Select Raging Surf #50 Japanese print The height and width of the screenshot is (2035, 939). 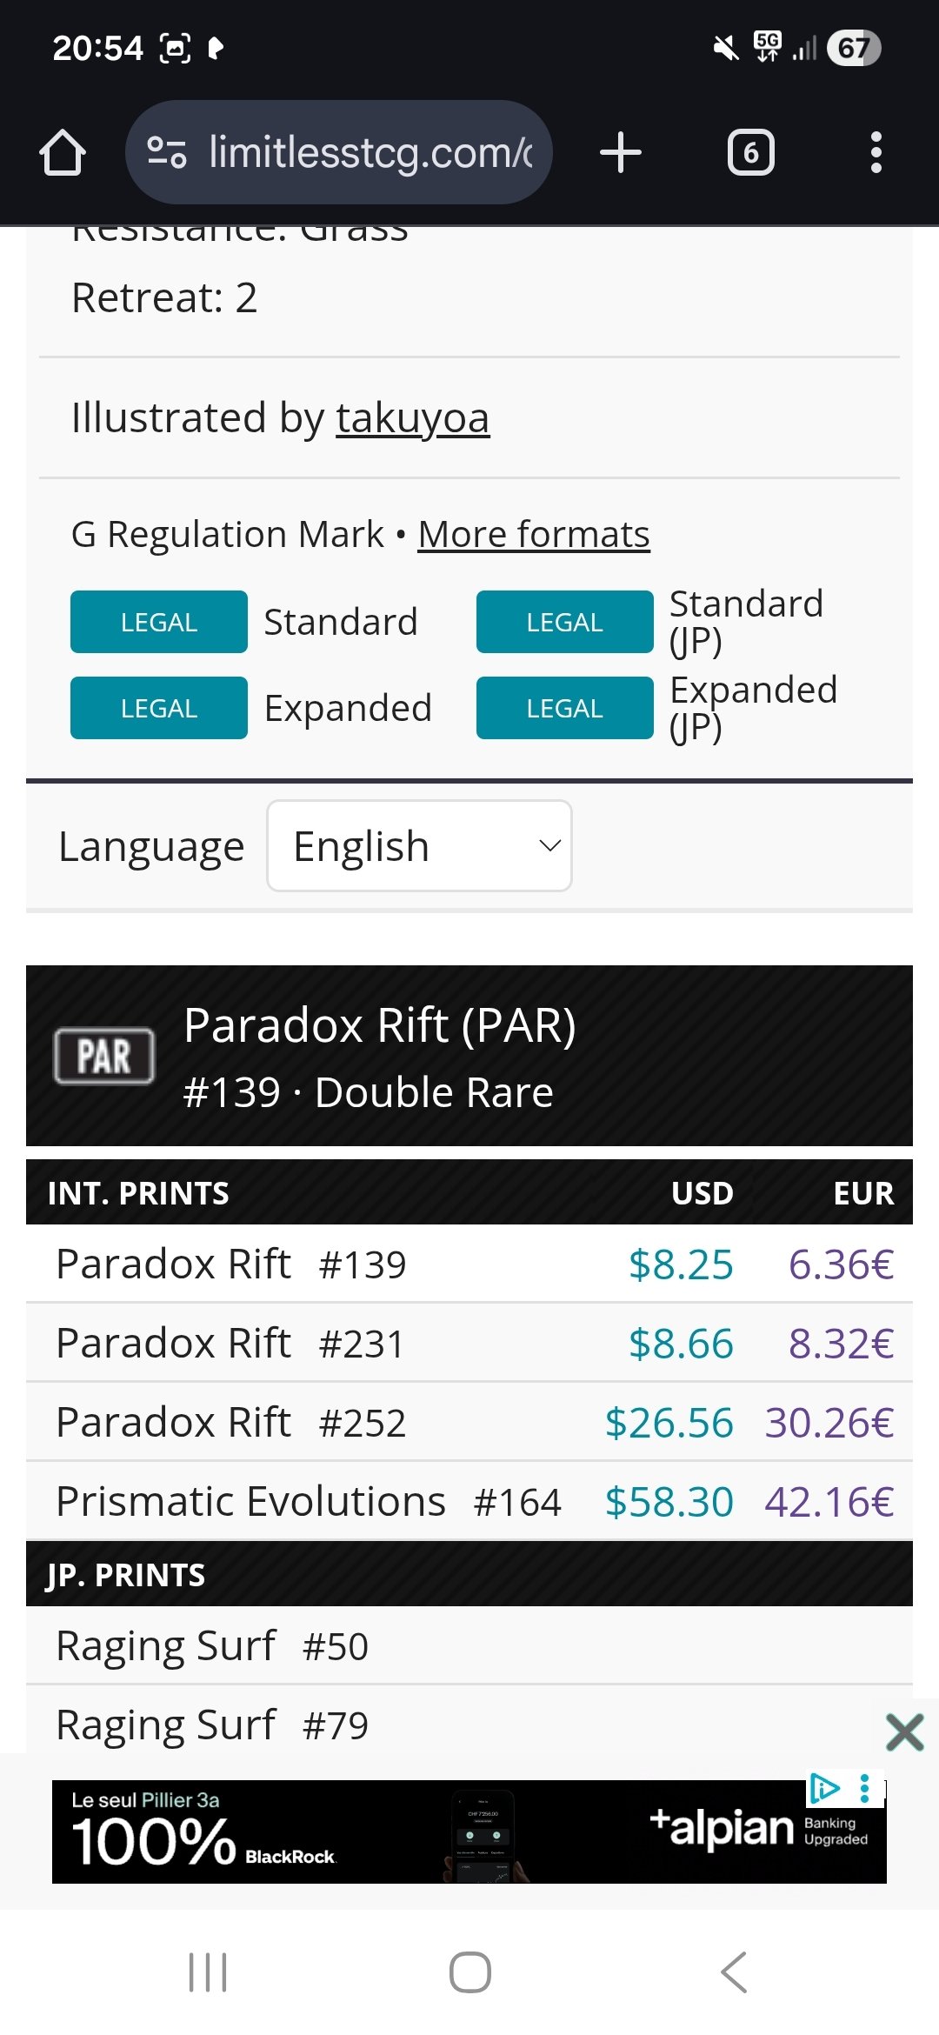click(212, 1646)
